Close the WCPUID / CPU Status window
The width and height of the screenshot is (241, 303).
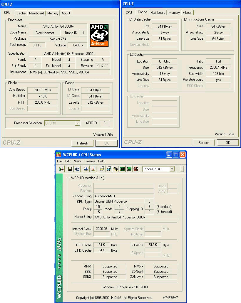[183, 155]
